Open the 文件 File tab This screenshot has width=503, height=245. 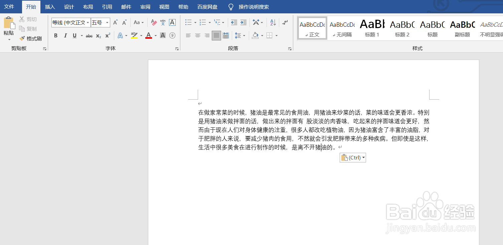[x=9, y=7]
